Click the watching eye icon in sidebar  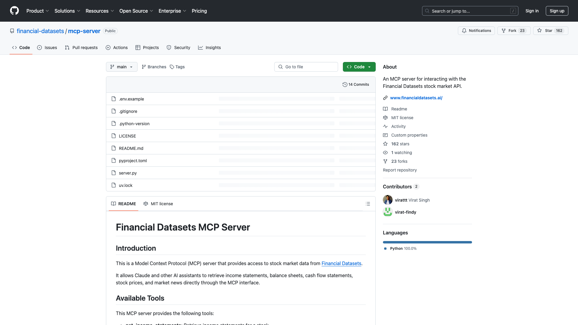[x=385, y=153]
